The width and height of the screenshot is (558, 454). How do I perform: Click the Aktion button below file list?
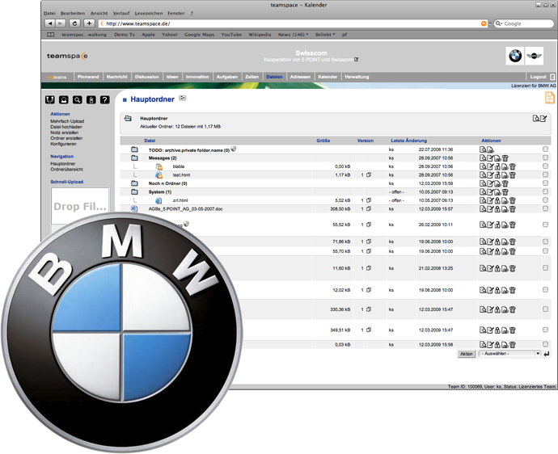click(x=467, y=354)
